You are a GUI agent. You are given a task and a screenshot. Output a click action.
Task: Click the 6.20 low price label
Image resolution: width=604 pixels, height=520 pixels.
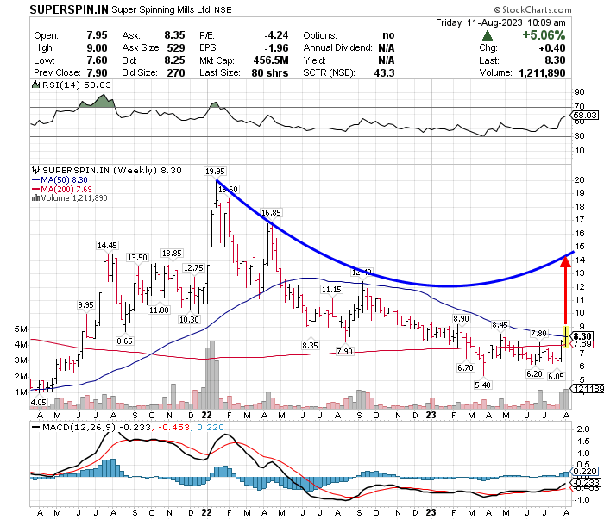(534, 373)
